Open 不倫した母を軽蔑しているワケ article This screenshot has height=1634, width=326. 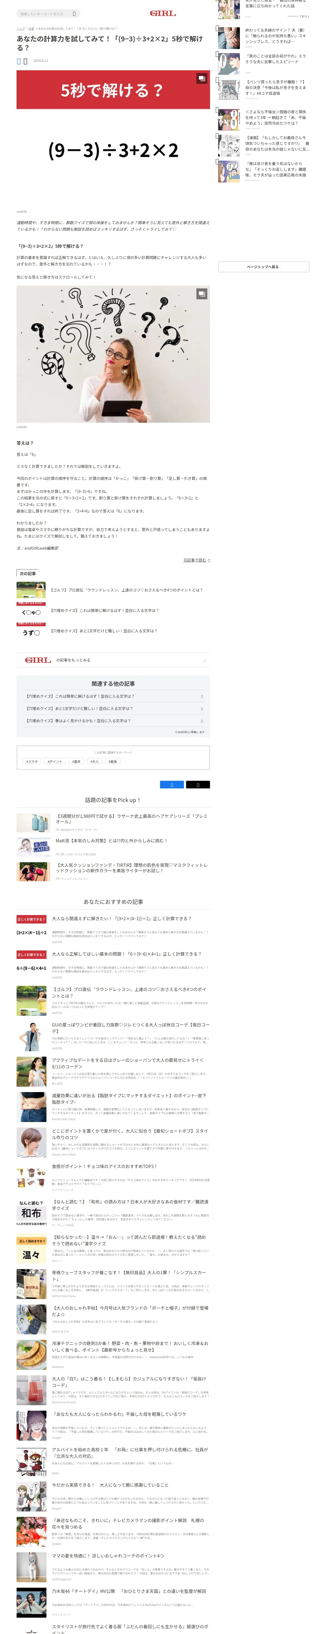pyautogui.click(x=119, y=1414)
